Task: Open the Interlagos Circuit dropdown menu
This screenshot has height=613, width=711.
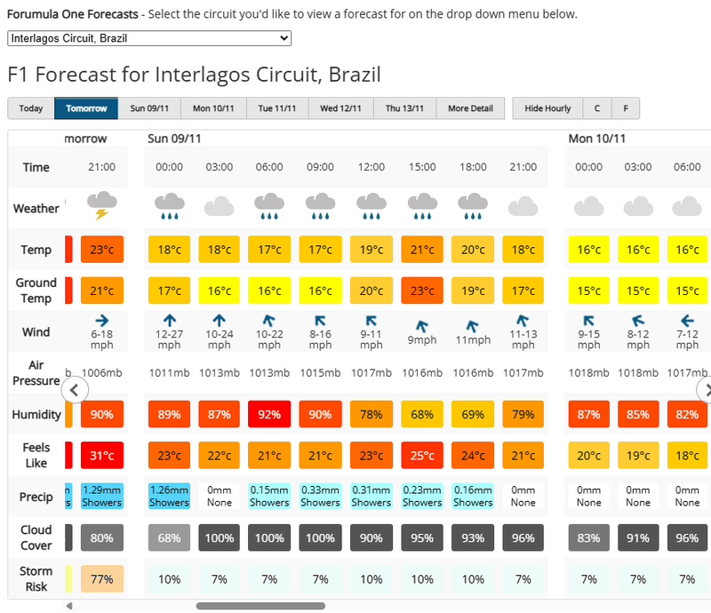Action: click(149, 38)
